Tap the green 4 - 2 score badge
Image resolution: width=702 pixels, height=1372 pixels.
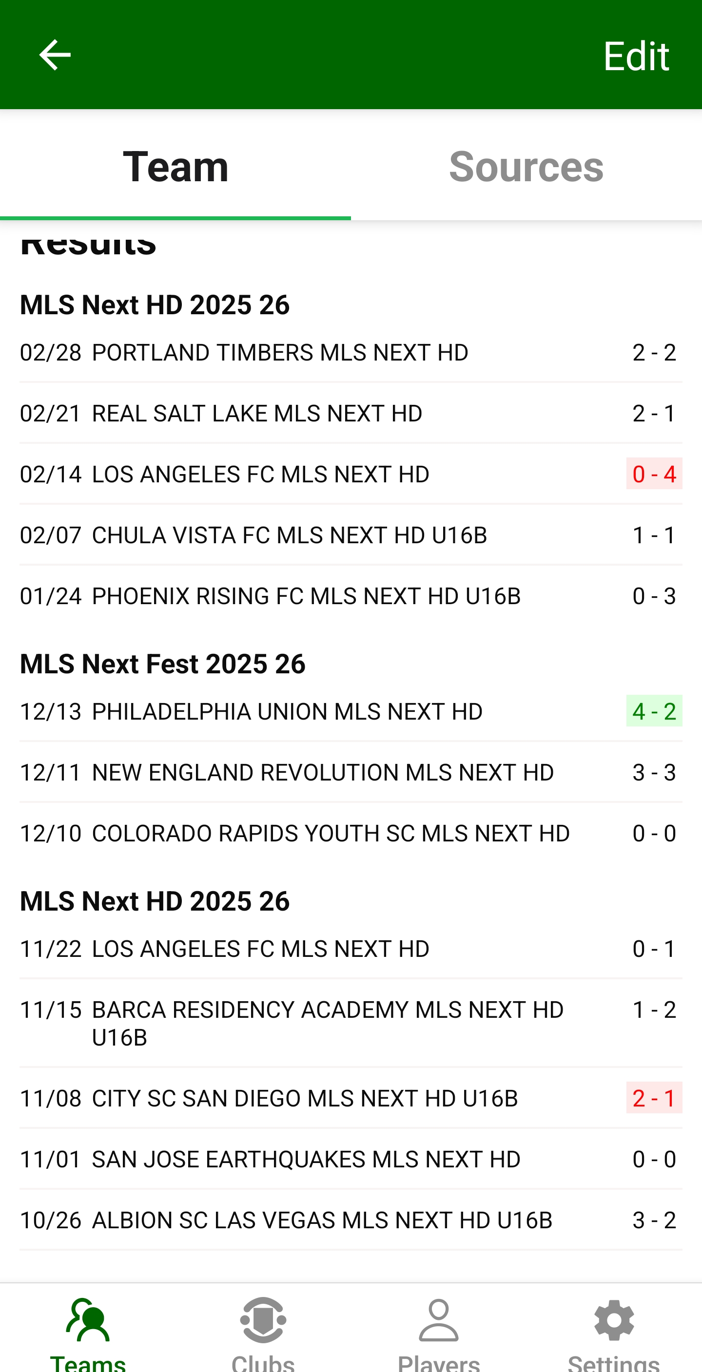tap(654, 711)
